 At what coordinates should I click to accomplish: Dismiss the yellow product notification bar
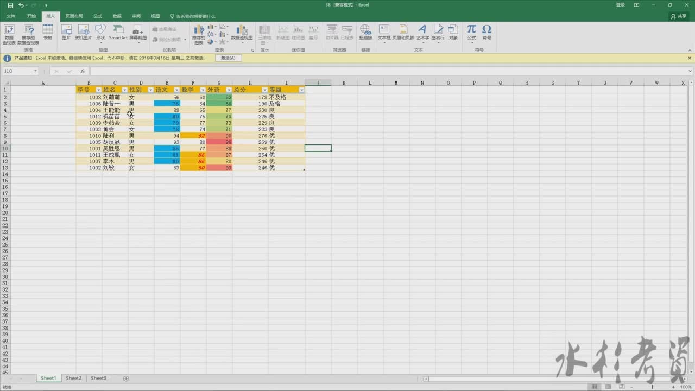pyautogui.click(x=690, y=58)
